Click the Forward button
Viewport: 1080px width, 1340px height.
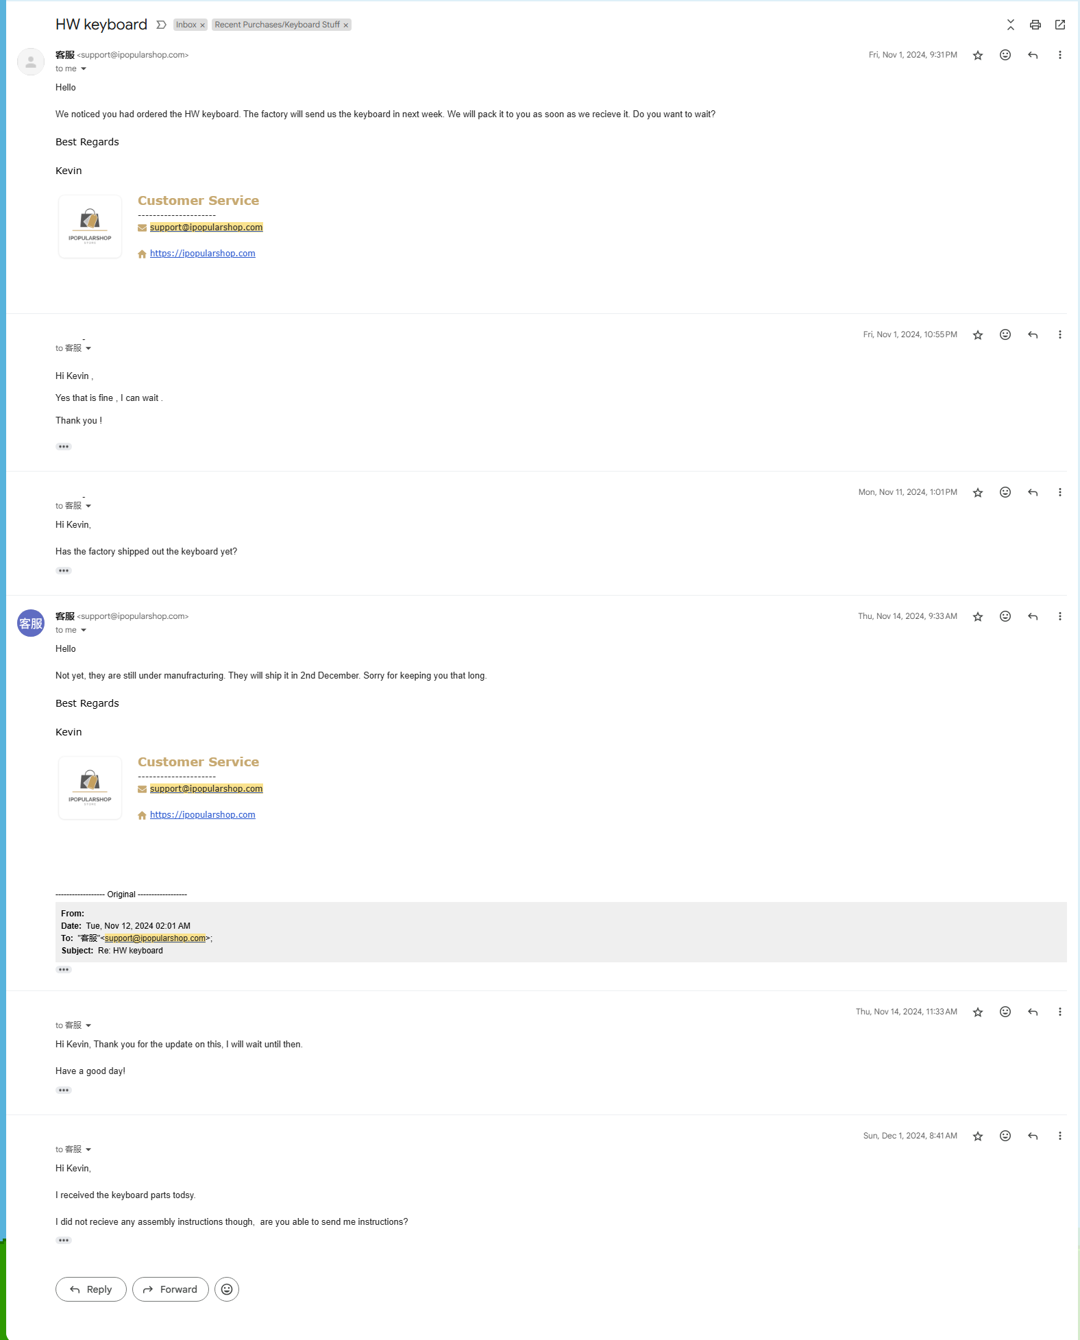(170, 1289)
